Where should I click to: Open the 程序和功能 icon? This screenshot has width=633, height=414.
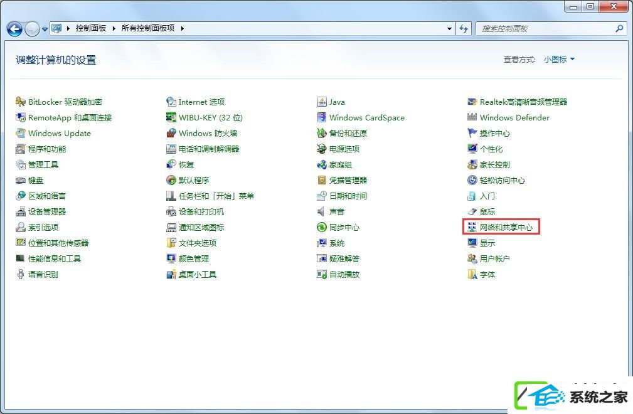(21, 149)
